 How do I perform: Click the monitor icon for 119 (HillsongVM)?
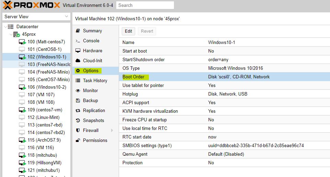pyautogui.click(x=22, y=163)
